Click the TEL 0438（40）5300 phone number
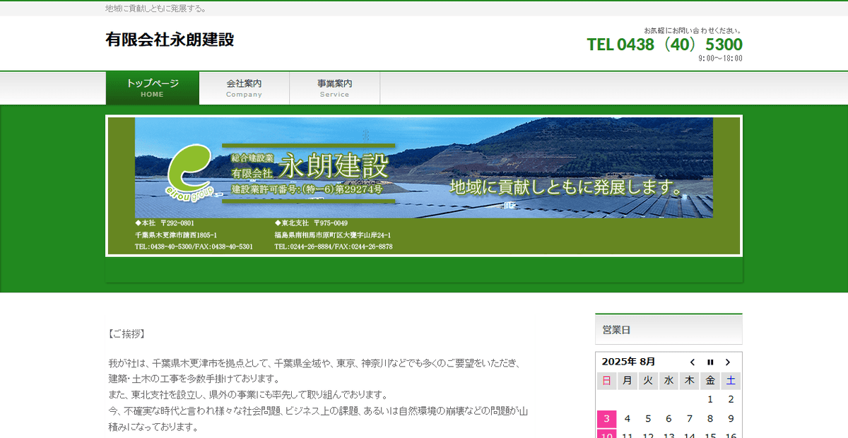The height and width of the screenshot is (438, 848). (x=664, y=44)
